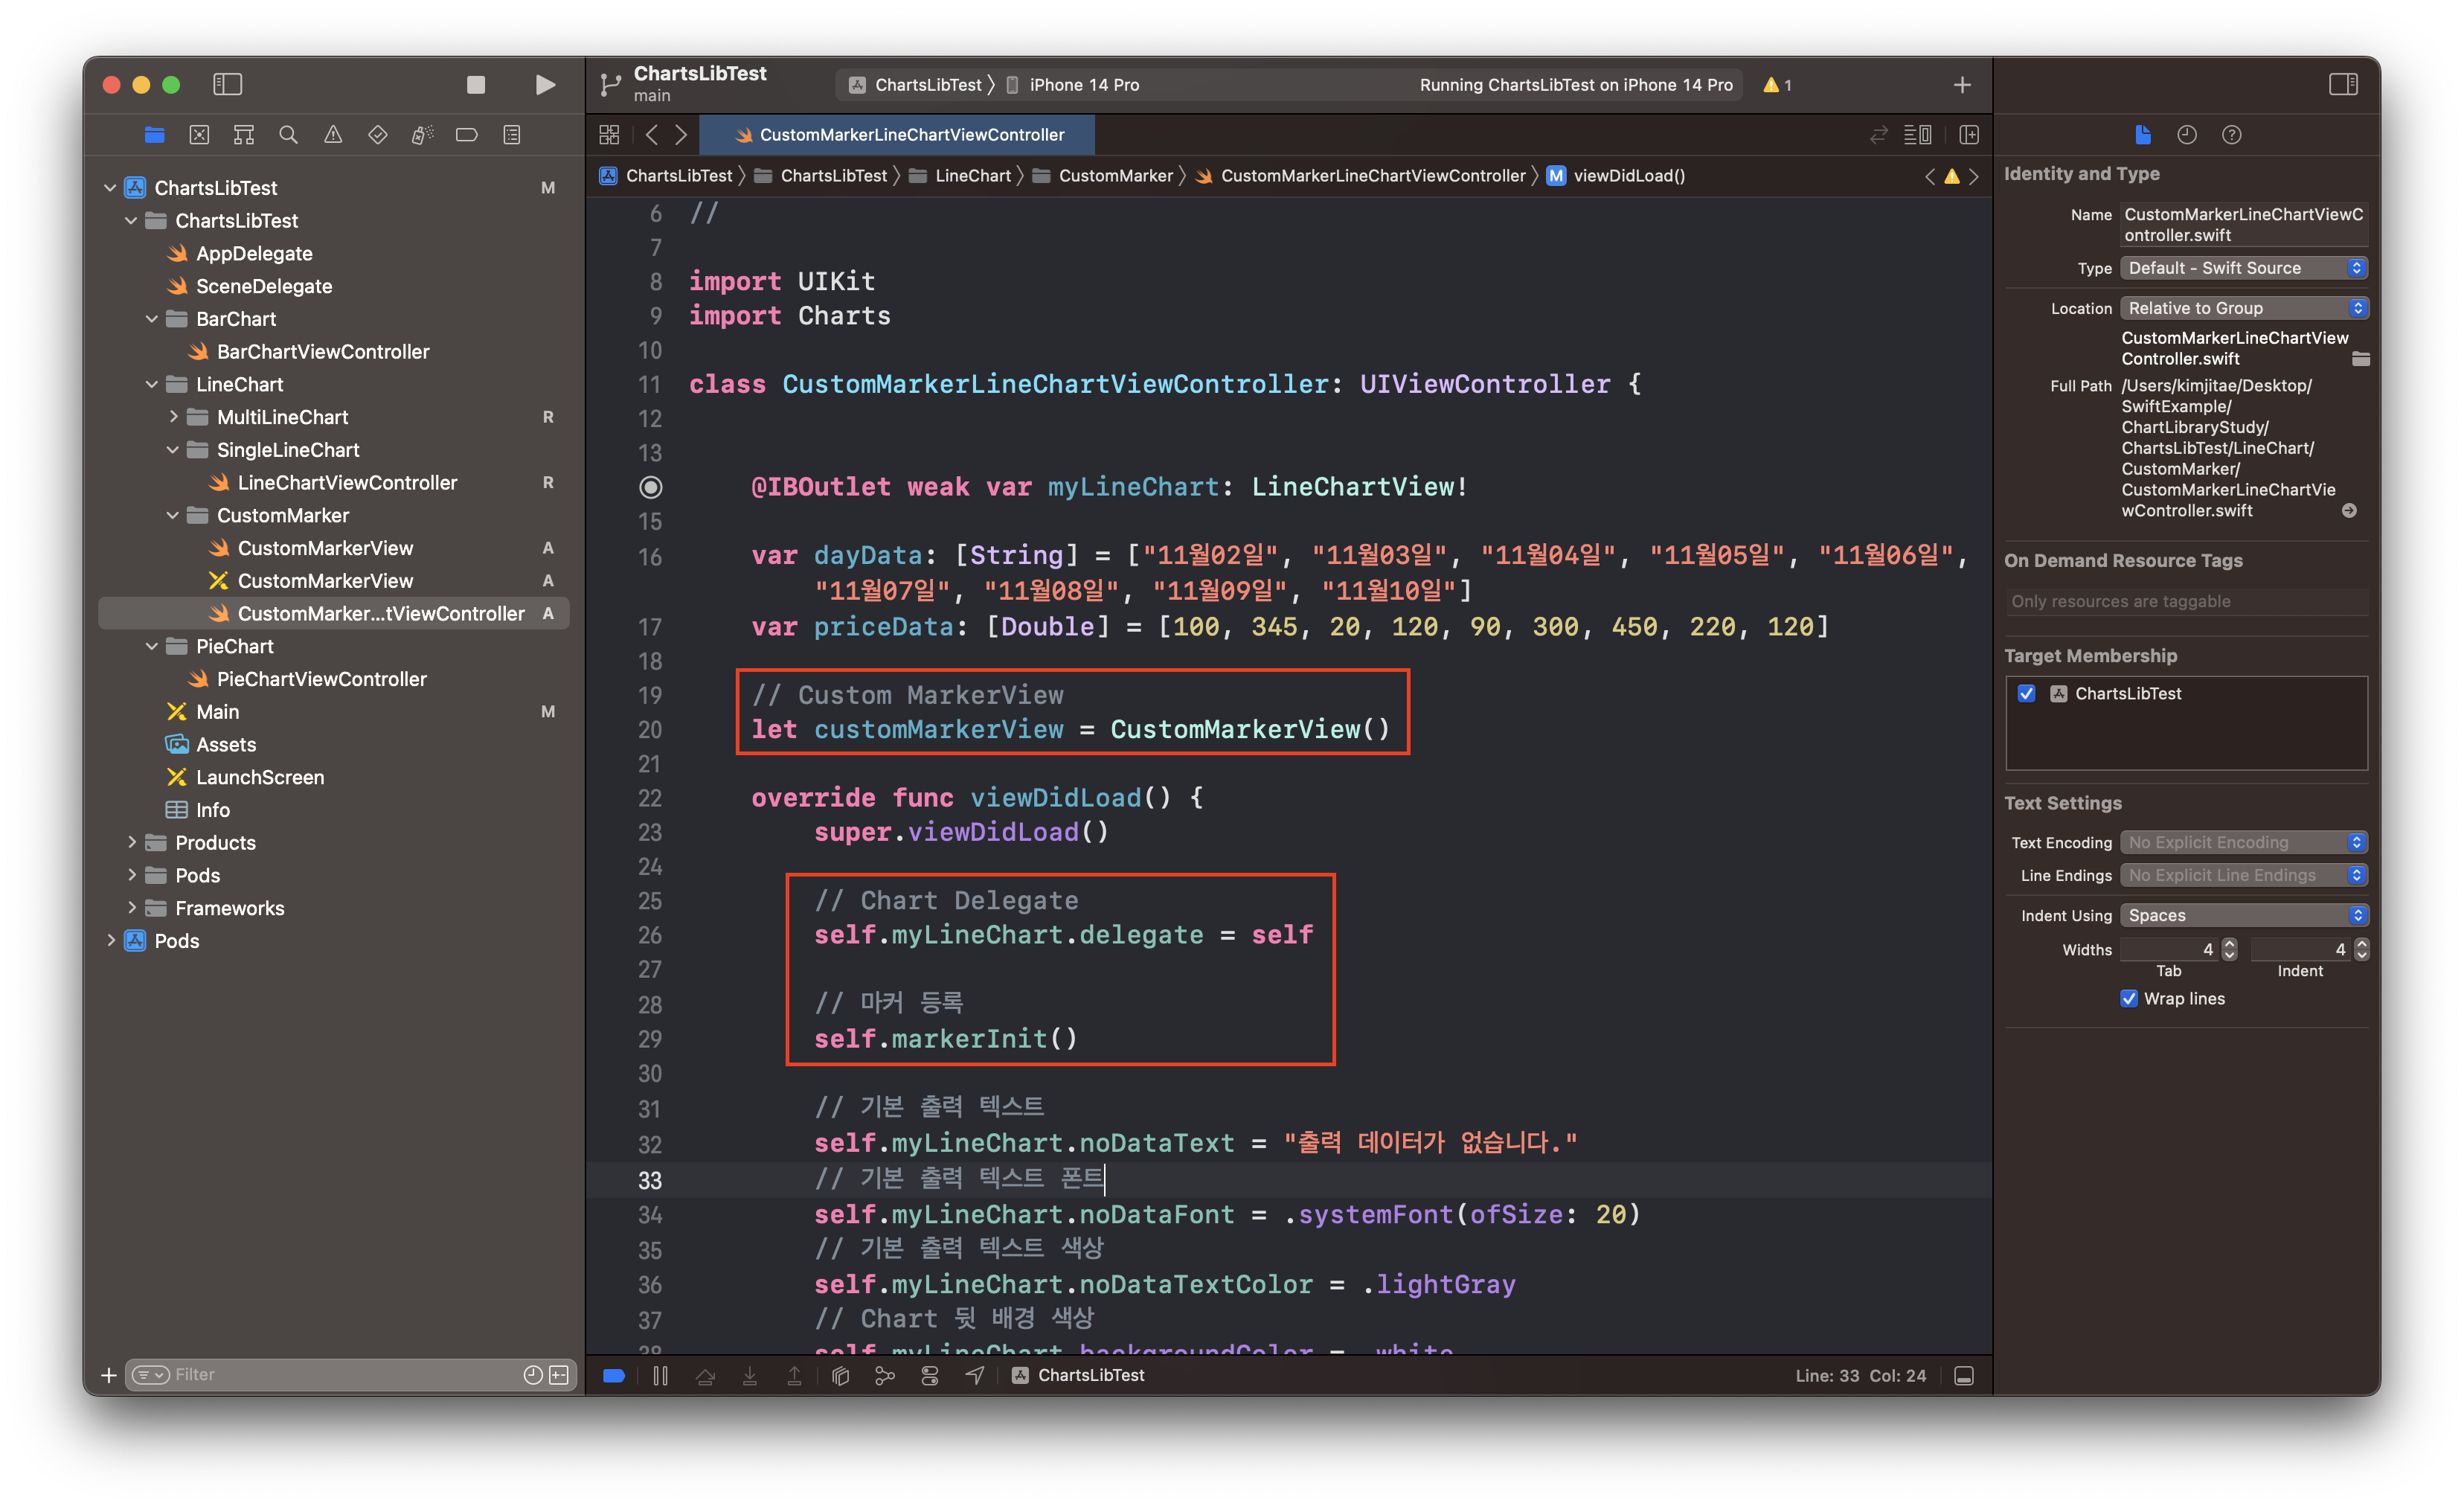
Task: Expand the Frameworks folder
Action: pos(131,908)
